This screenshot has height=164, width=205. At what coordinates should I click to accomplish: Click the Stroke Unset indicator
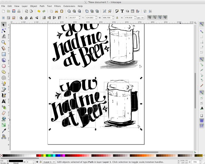coord(16,163)
